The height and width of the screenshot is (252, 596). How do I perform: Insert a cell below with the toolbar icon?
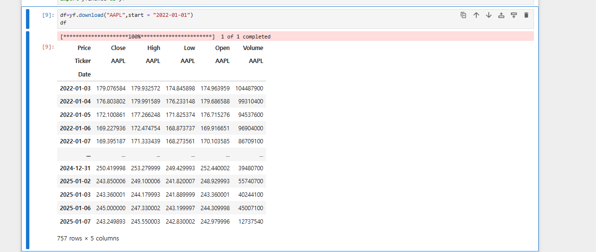(514, 15)
